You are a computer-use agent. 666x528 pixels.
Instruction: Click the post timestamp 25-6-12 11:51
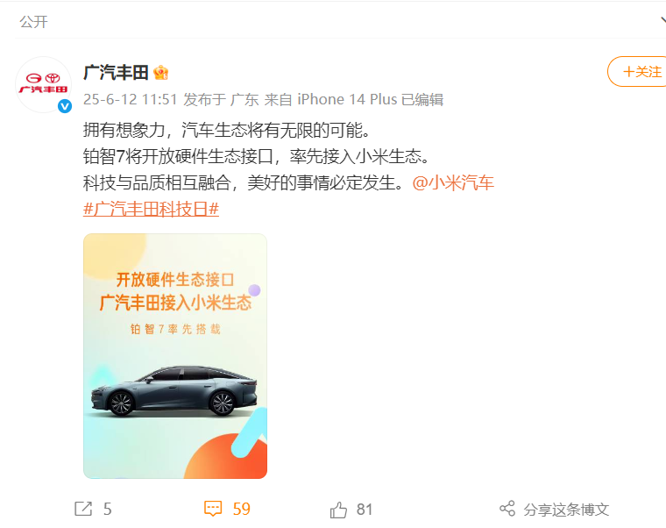(130, 99)
